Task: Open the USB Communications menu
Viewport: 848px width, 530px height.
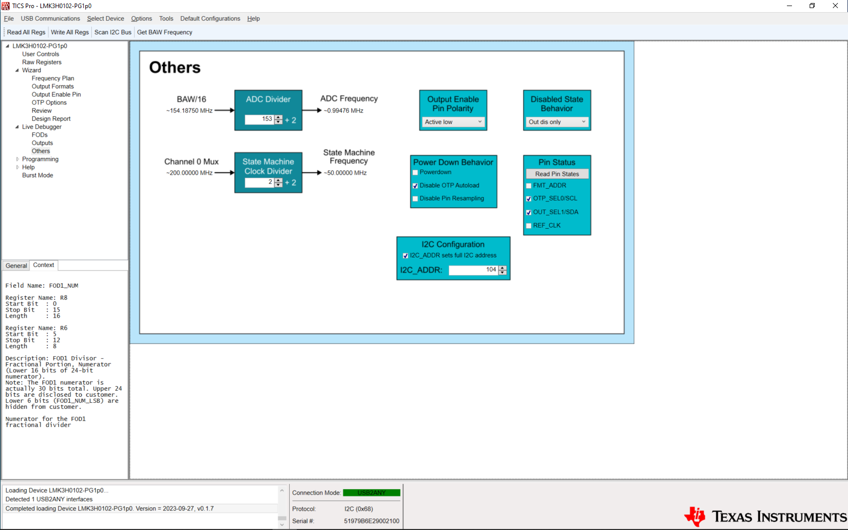Action: (50, 19)
